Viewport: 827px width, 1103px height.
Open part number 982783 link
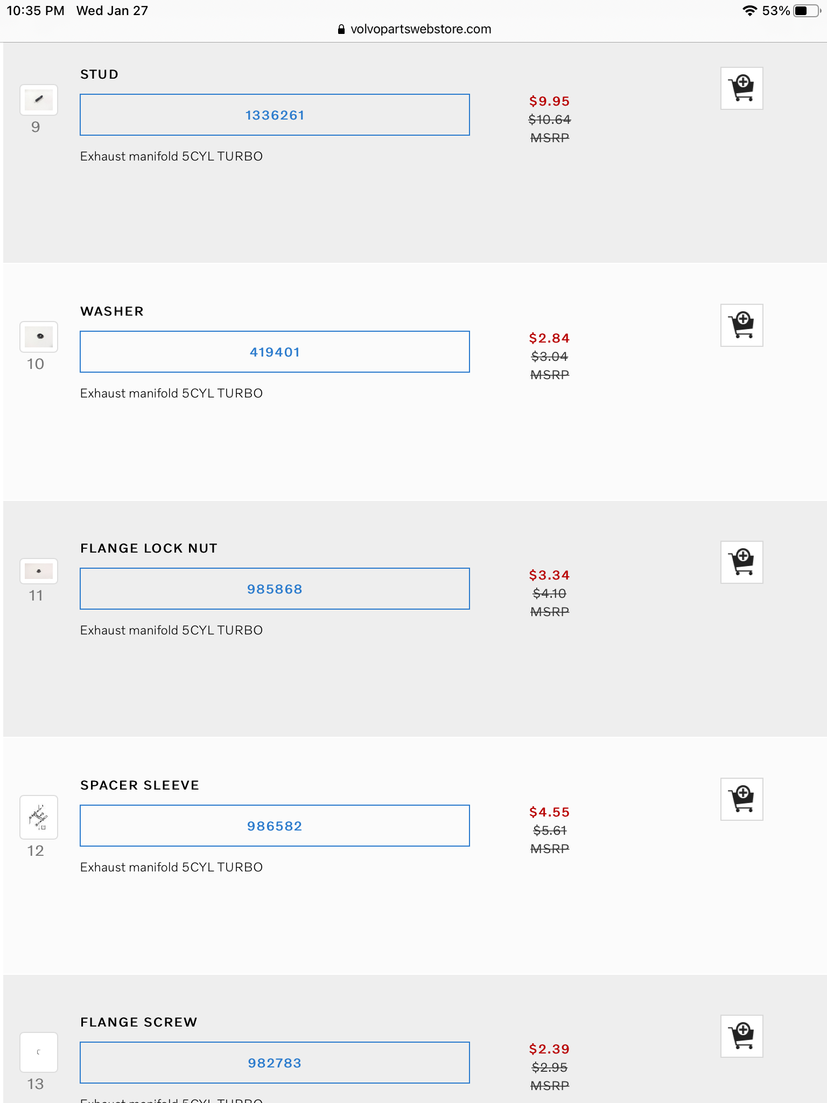(x=275, y=1063)
